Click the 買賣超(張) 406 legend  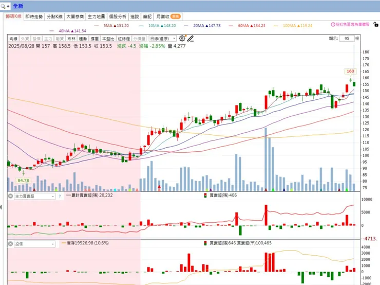pyautogui.click(x=220, y=195)
